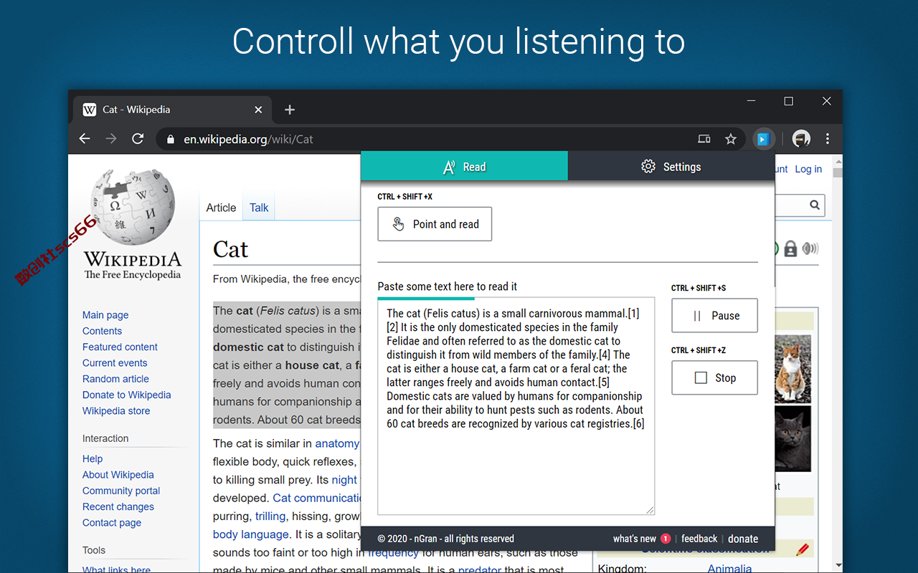This screenshot has width=918, height=573.
Task: Click the orange tabby cat thumbnail
Action: tap(792, 369)
